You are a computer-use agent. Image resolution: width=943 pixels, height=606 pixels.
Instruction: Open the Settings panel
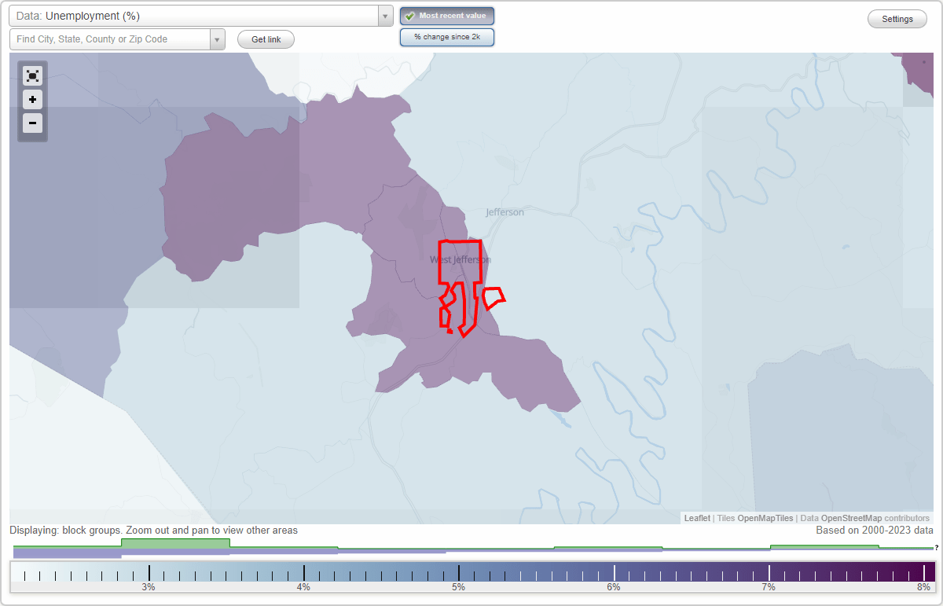pyautogui.click(x=897, y=18)
